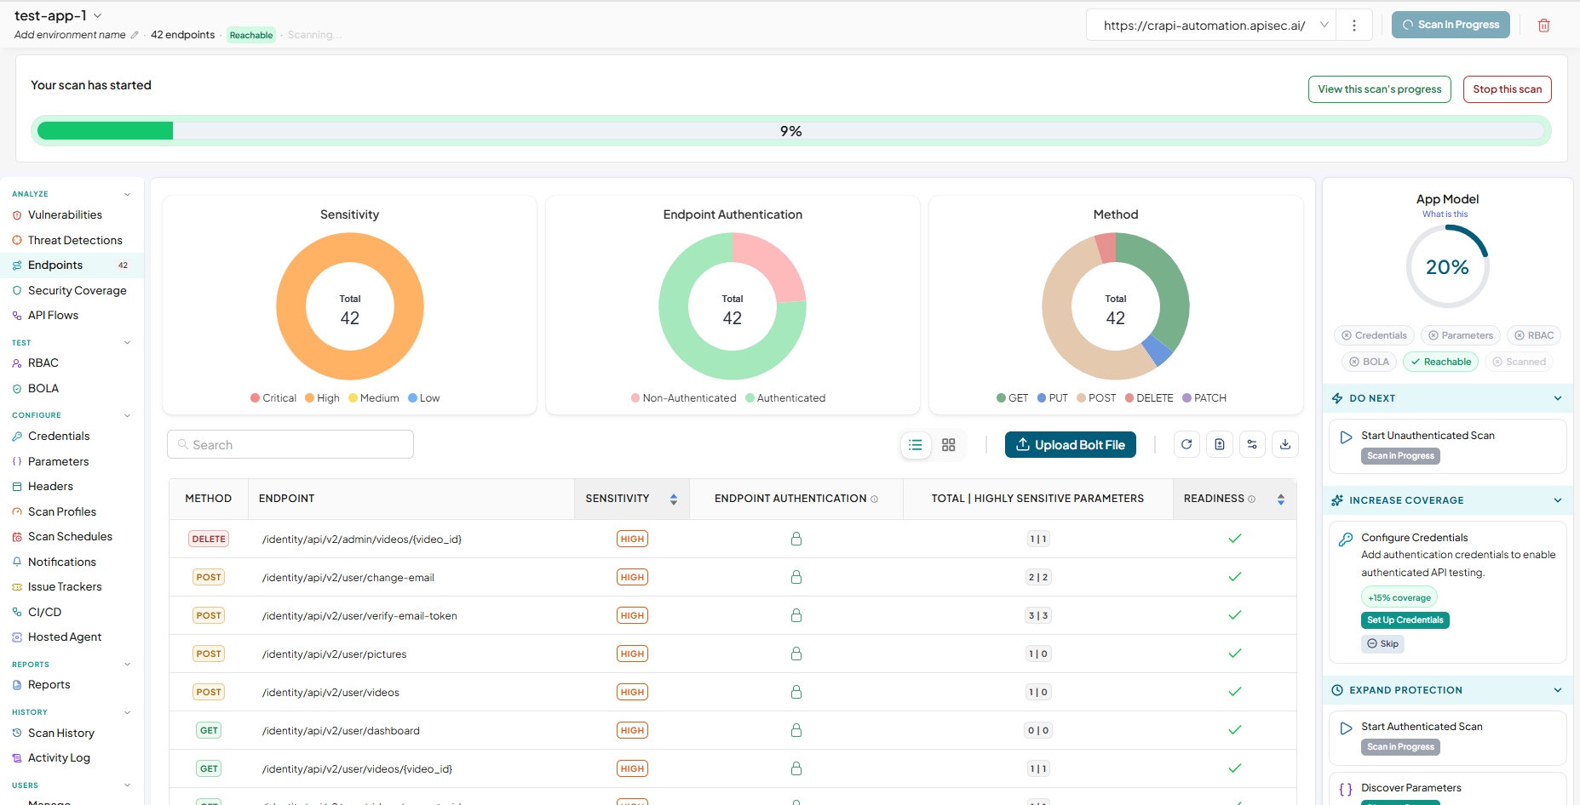Switch to grid view layout icon

(949, 445)
